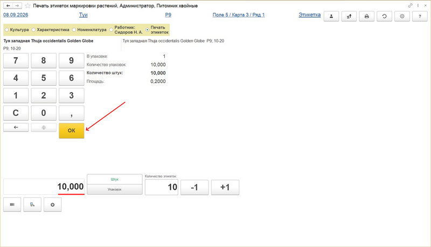The width and height of the screenshot is (431, 247).
Task: Click the bold Туя западная Thuja occidentalis Golden Globe name
Action: 48,40
